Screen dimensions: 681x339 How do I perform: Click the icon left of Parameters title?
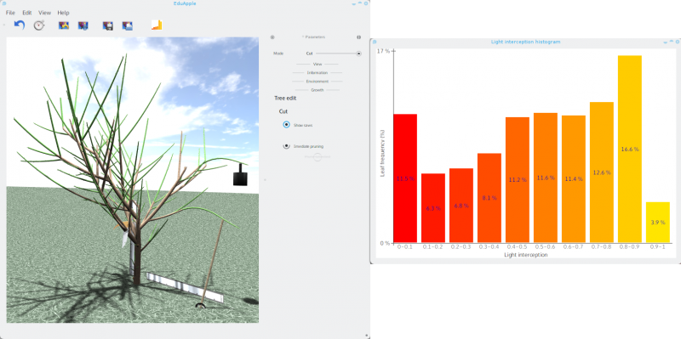tap(272, 37)
